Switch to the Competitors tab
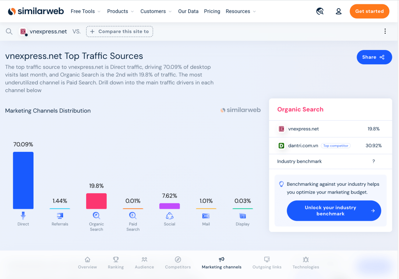 (x=178, y=263)
